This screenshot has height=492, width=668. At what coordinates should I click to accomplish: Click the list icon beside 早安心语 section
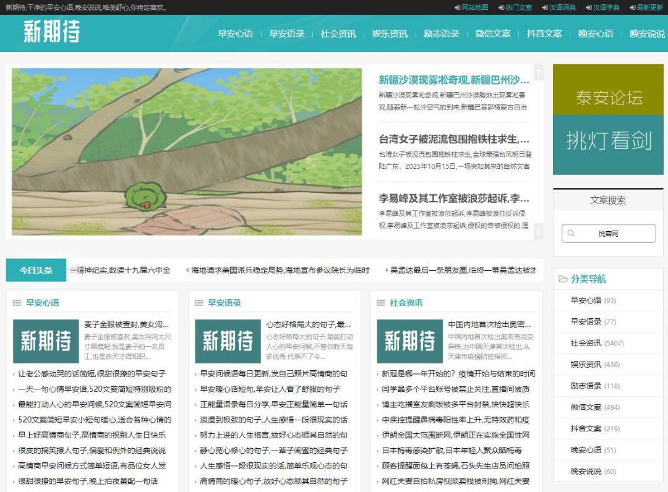click(17, 303)
